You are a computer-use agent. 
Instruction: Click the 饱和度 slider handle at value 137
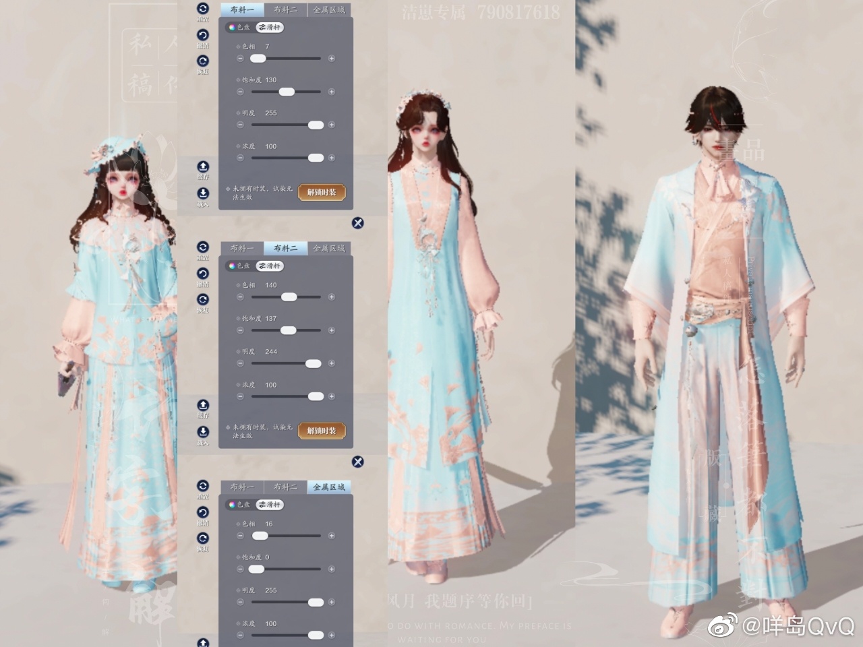pyautogui.click(x=288, y=330)
